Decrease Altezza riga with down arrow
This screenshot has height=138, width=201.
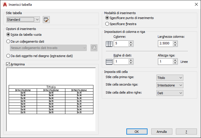click(175, 63)
